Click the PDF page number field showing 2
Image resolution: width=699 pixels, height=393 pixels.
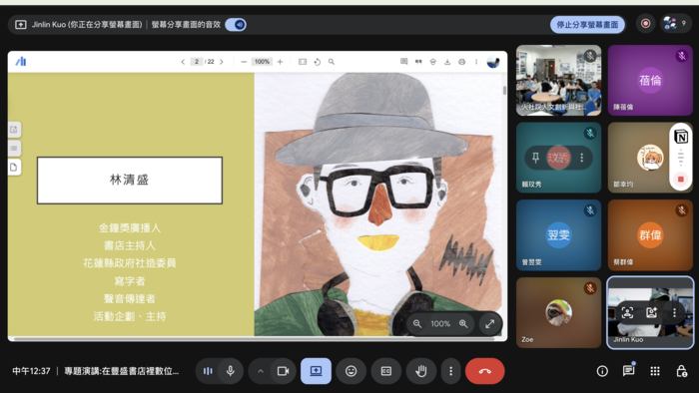point(196,62)
